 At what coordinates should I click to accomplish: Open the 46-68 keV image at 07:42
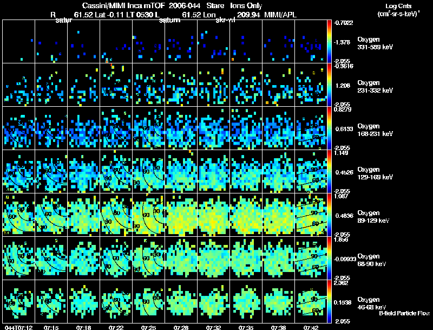(x=311, y=301)
